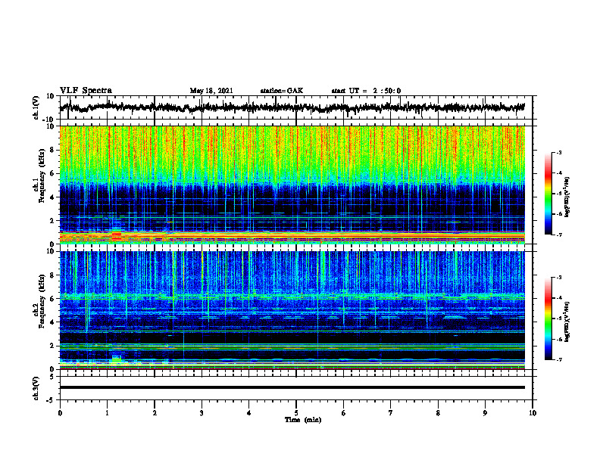Click time axis tick label "5"

(x=296, y=413)
